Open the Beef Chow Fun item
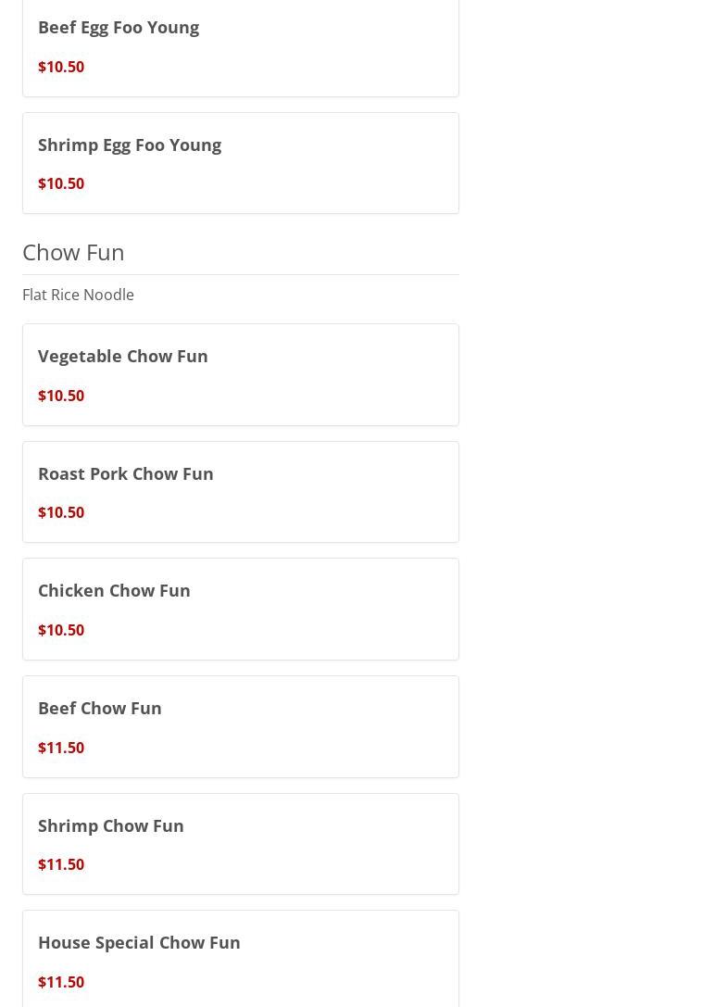 [x=100, y=708]
